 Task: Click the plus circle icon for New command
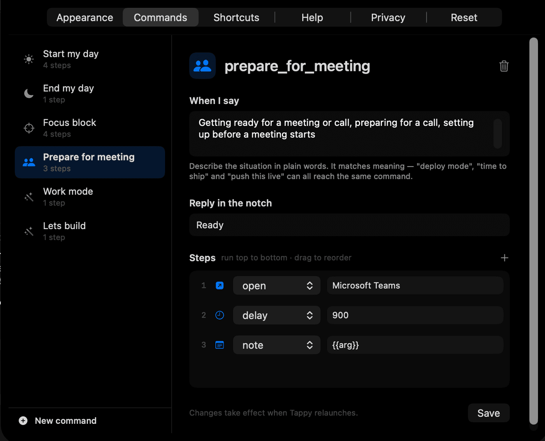coord(23,421)
